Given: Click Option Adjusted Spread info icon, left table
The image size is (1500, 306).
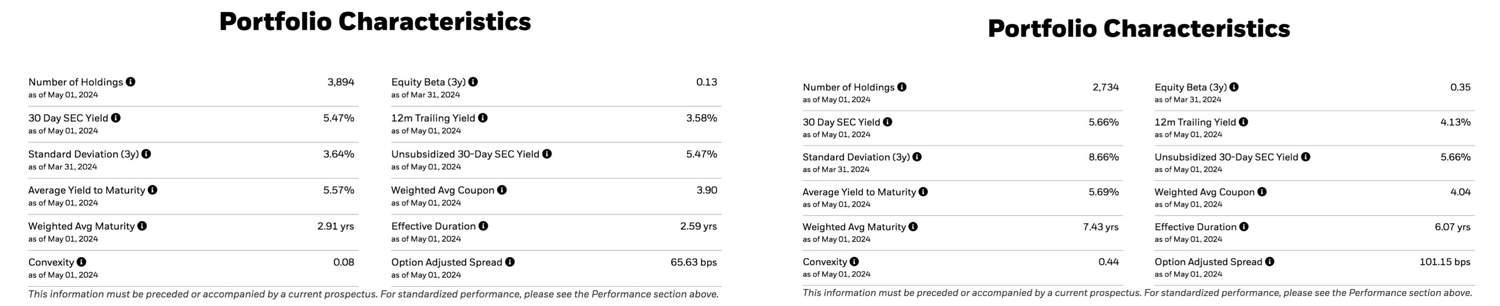Looking at the screenshot, I should click(510, 262).
